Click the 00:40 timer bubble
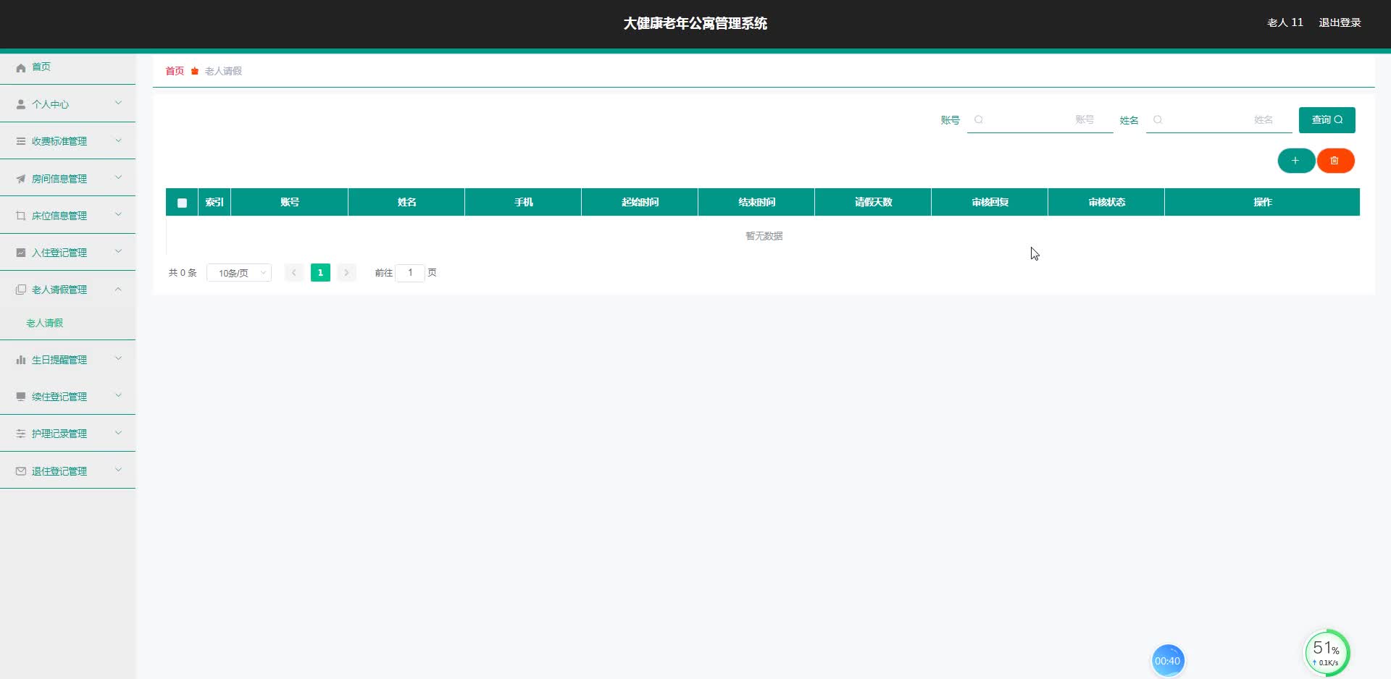 (1169, 659)
